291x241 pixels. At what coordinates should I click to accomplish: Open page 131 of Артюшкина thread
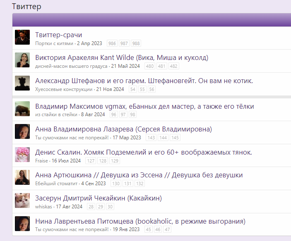pos(127,184)
